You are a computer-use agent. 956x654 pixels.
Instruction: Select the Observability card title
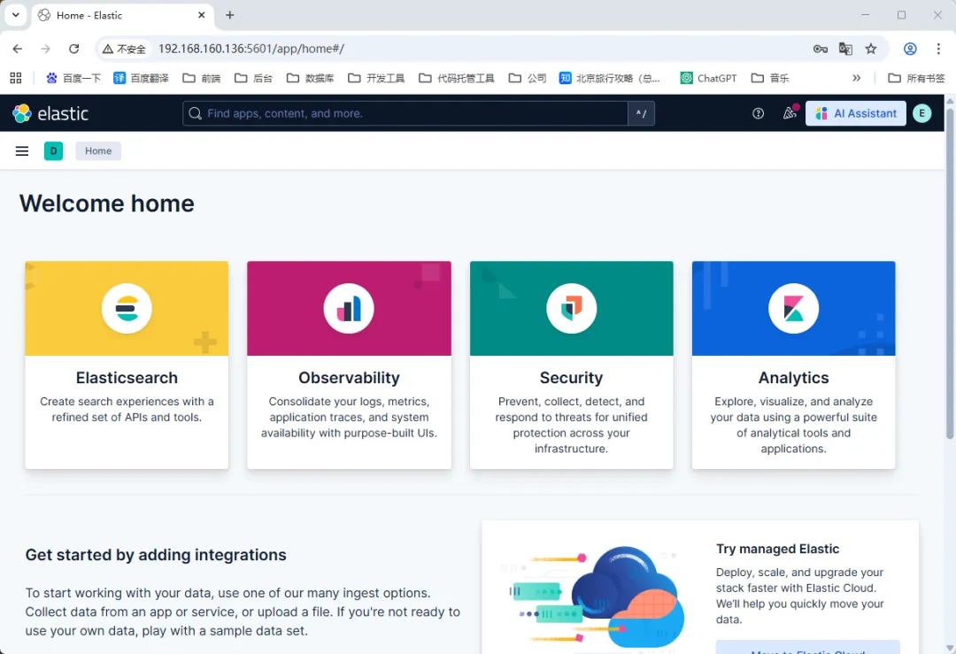point(349,378)
